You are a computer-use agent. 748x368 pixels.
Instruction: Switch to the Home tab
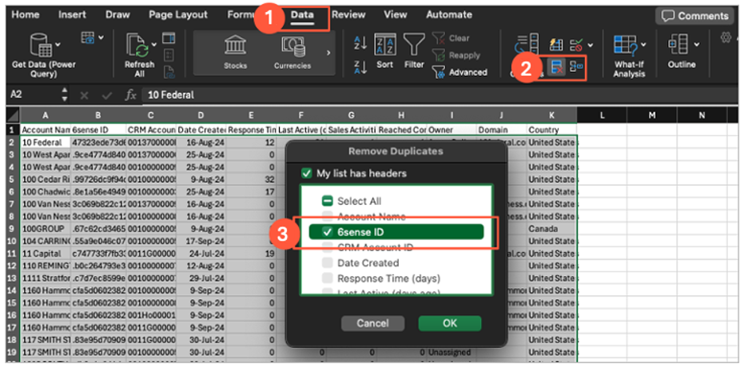pyautogui.click(x=26, y=14)
